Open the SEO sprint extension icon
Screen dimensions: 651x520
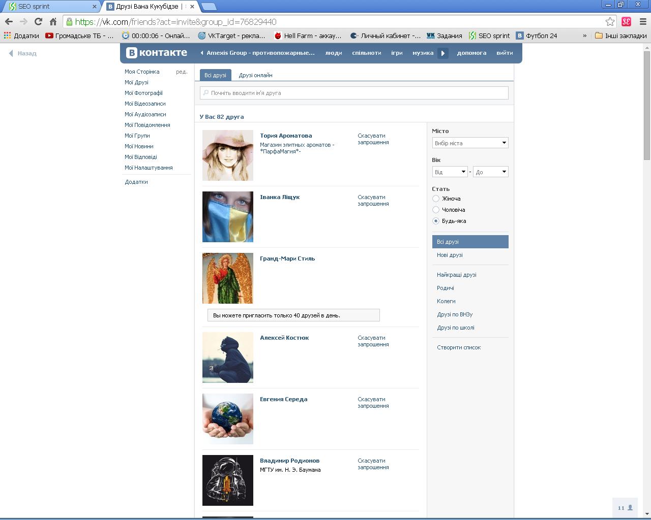[x=626, y=21]
